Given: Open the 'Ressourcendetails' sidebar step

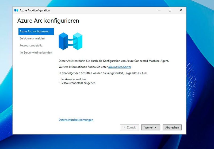Looking at the screenshot, I should pyautogui.click(x=31, y=46).
